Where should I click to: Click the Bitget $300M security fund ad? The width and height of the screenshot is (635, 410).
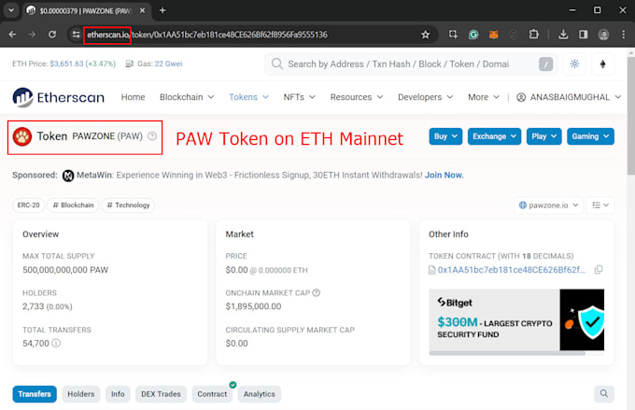[516, 319]
